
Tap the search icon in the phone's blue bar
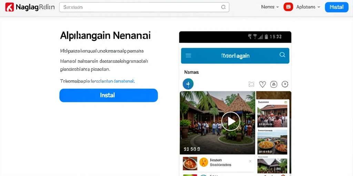(x=282, y=55)
